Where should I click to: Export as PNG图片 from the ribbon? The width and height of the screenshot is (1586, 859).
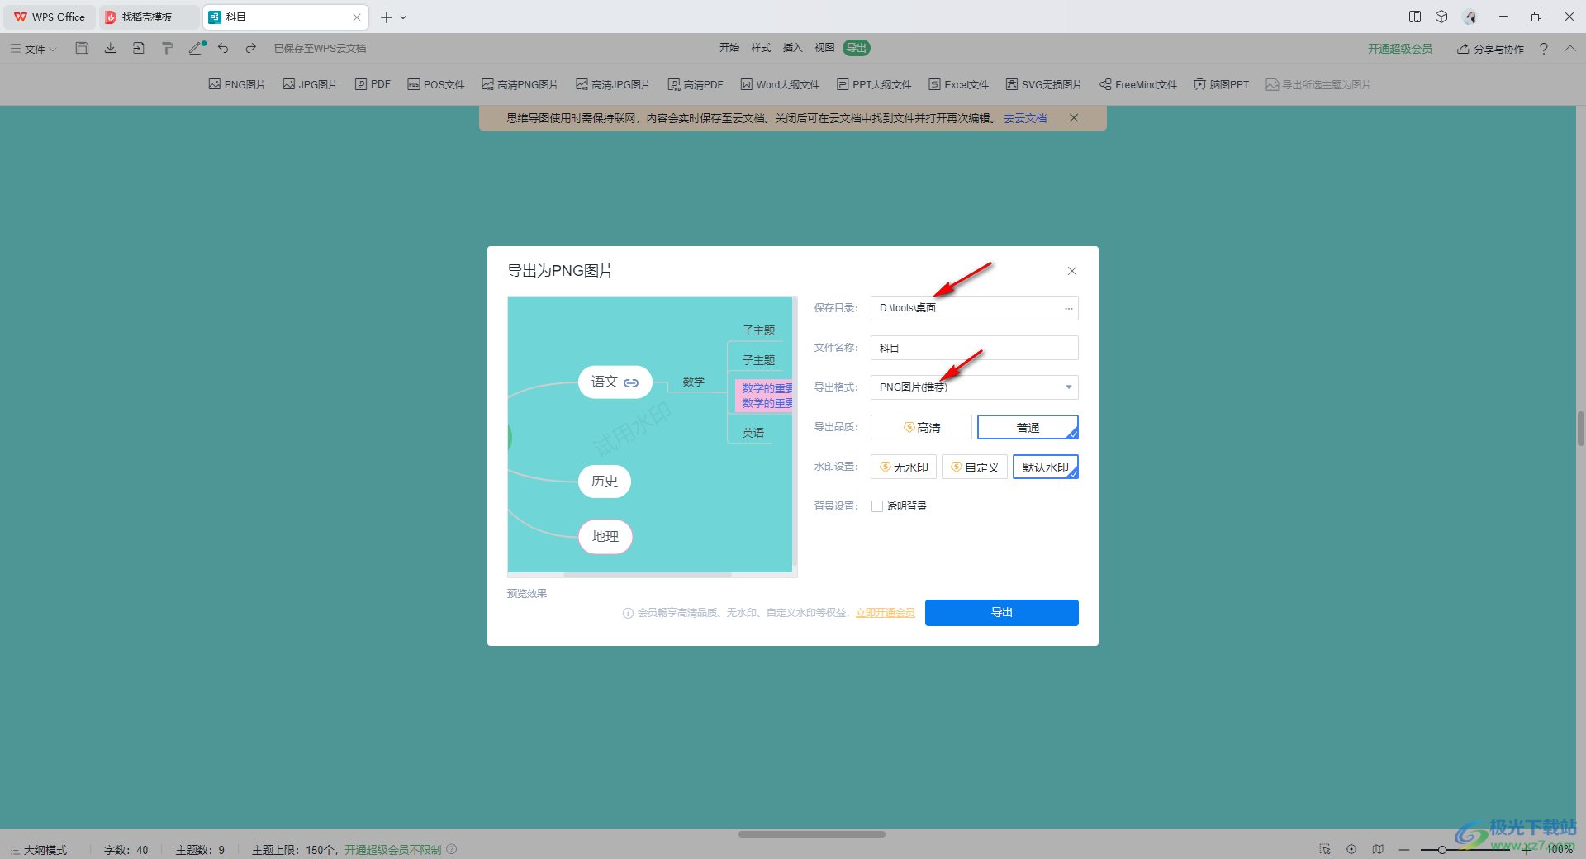pyautogui.click(x=237, y=84)
